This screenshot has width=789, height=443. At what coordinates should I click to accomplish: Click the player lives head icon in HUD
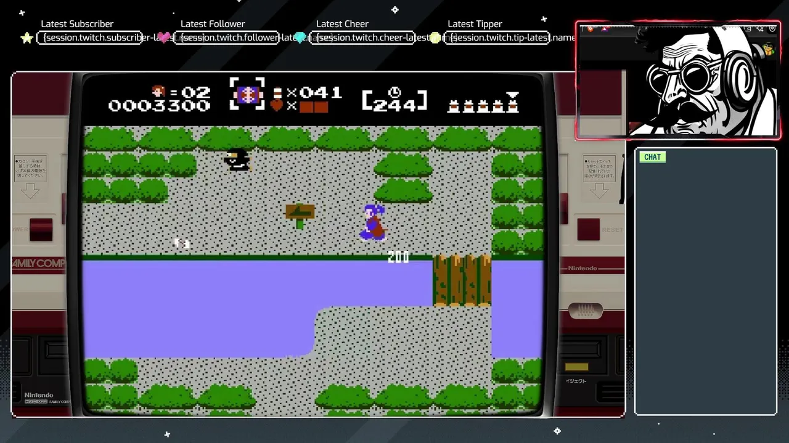159,92
